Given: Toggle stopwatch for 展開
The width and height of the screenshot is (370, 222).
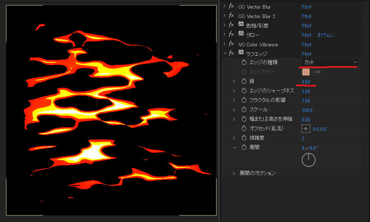Looking at the screenshot, I should coord(244,147).
